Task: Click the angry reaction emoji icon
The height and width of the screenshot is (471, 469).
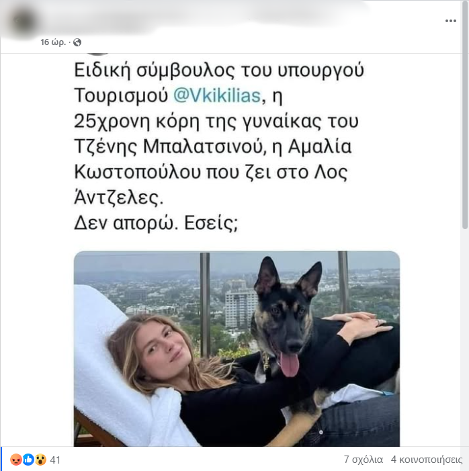Action: [16, 460]
